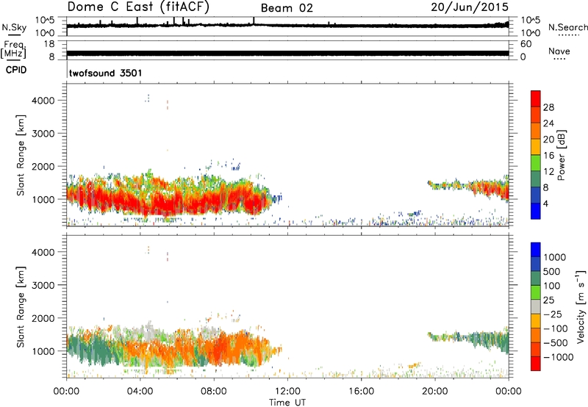The height and width of the screenshot is (407, 588).
Task: Click the 'Dome C East (fitACF)' title
Action: 138,7
